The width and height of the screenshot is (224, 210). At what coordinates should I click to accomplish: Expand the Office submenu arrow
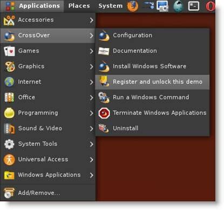(x=92, y=97)
